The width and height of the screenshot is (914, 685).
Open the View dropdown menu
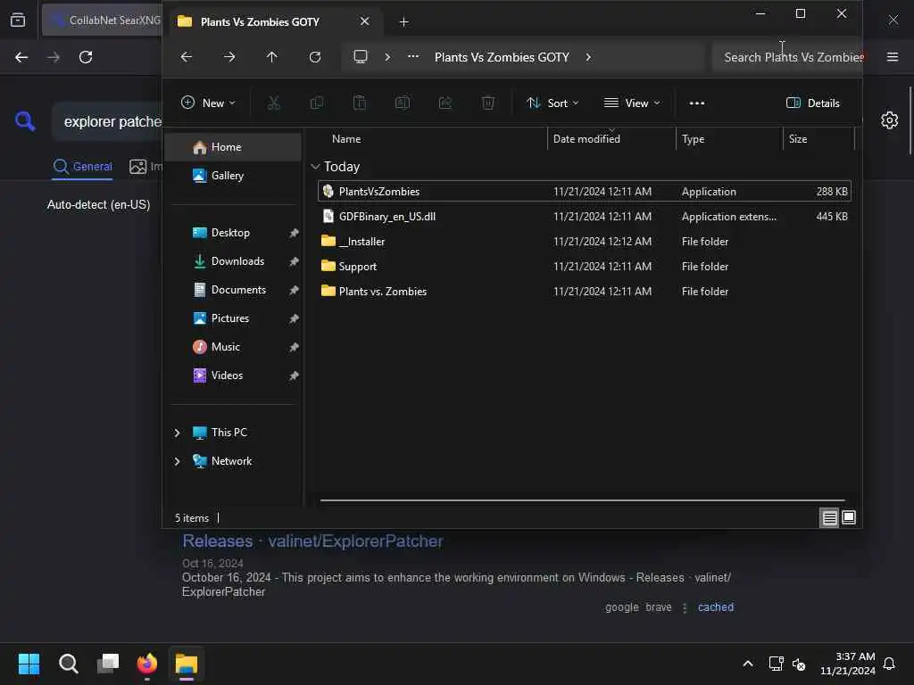tap(632, 103)
